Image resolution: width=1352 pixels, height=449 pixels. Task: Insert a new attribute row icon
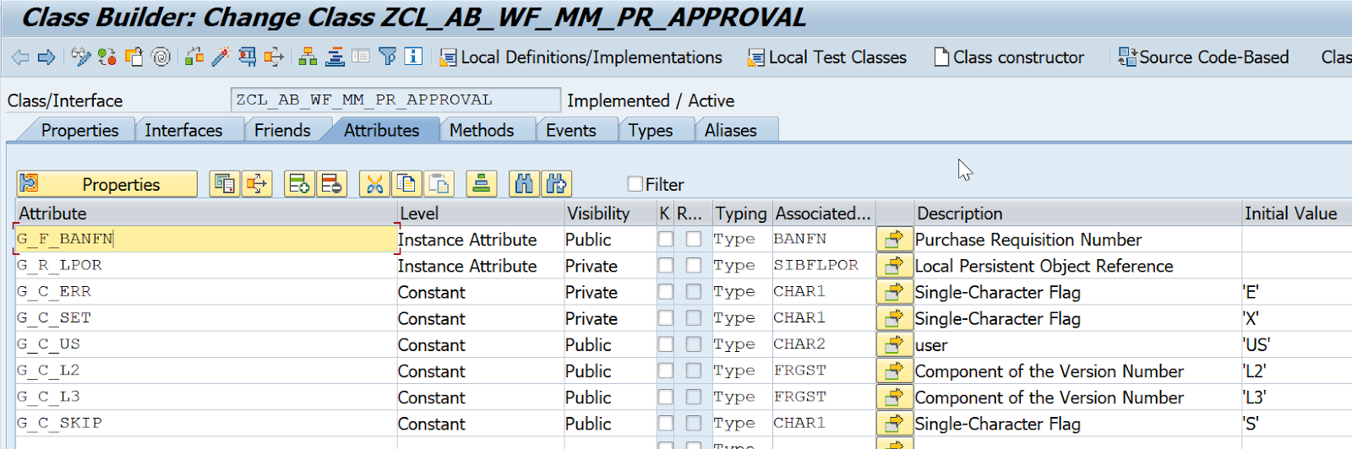pos(299,184)
